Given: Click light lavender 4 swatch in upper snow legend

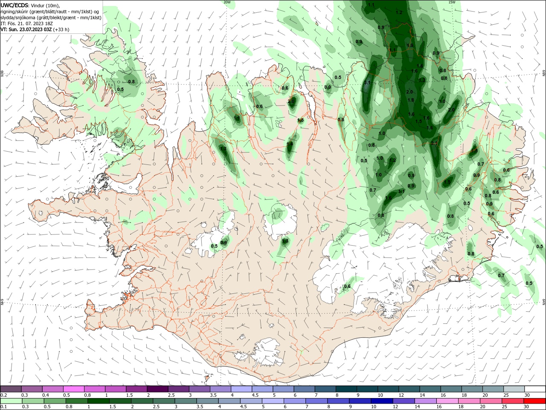Looking at the screenshot, I should (x=241, y=389).
